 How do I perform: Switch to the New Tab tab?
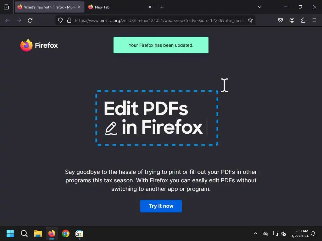pyautogui.click(x=117, y=7)
